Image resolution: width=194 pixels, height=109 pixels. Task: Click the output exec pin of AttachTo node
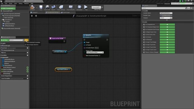(107, 40)
